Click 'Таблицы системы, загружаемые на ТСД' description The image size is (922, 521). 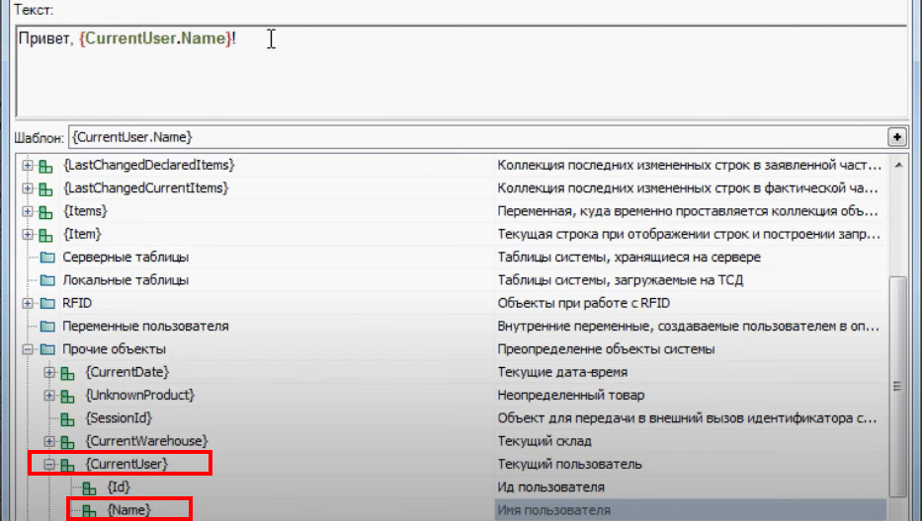pyautogui.click(x=621, y=280)
